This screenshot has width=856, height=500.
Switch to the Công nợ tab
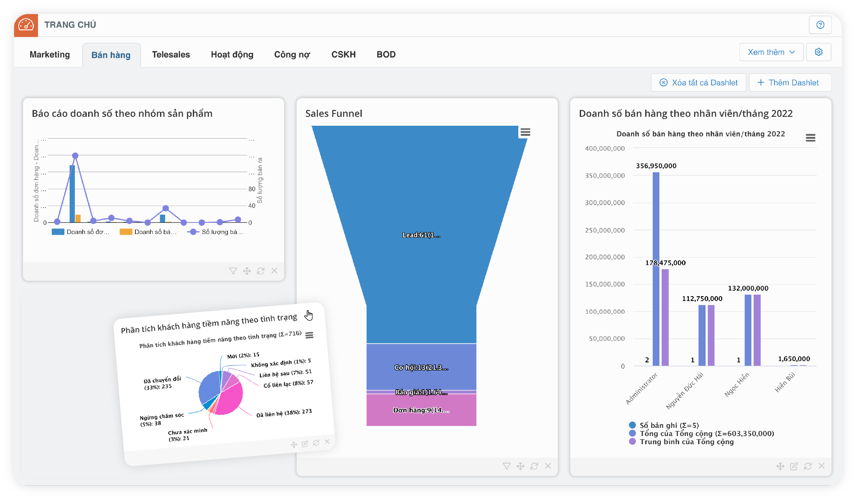[x=292, y=55]
